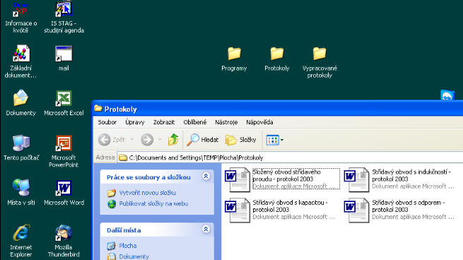Open the Soubor menu
The height and width of the screenshot is (260, 463).
[x=107, y=122]
